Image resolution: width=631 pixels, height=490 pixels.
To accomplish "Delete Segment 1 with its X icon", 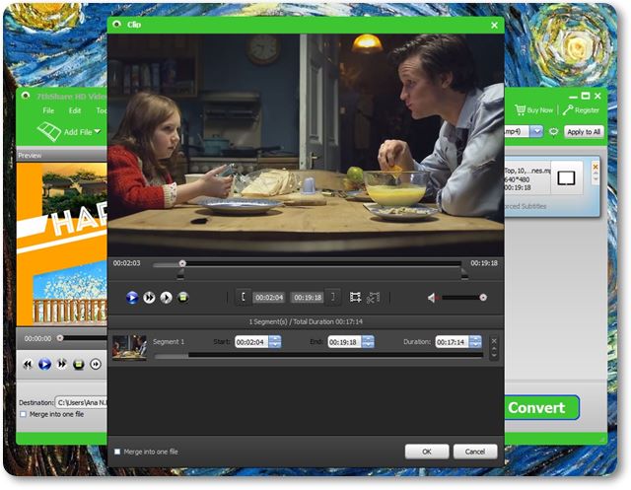I will [494, 341].
